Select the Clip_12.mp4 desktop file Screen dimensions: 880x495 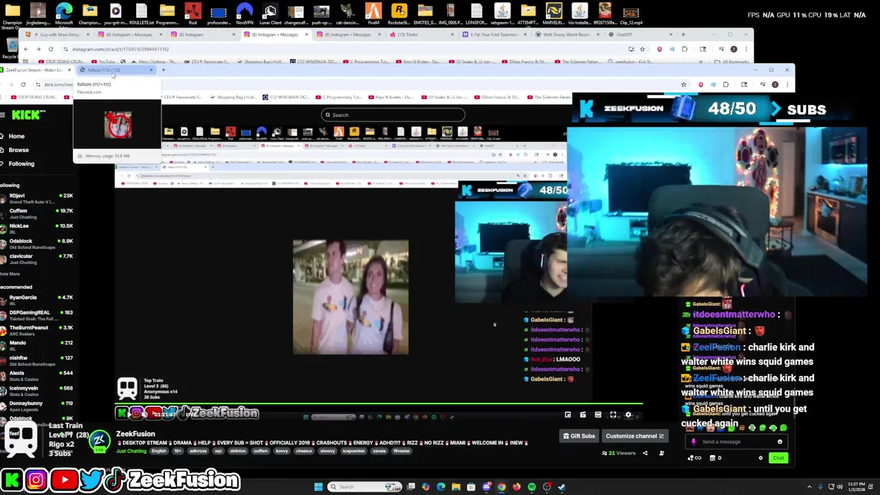630,14
